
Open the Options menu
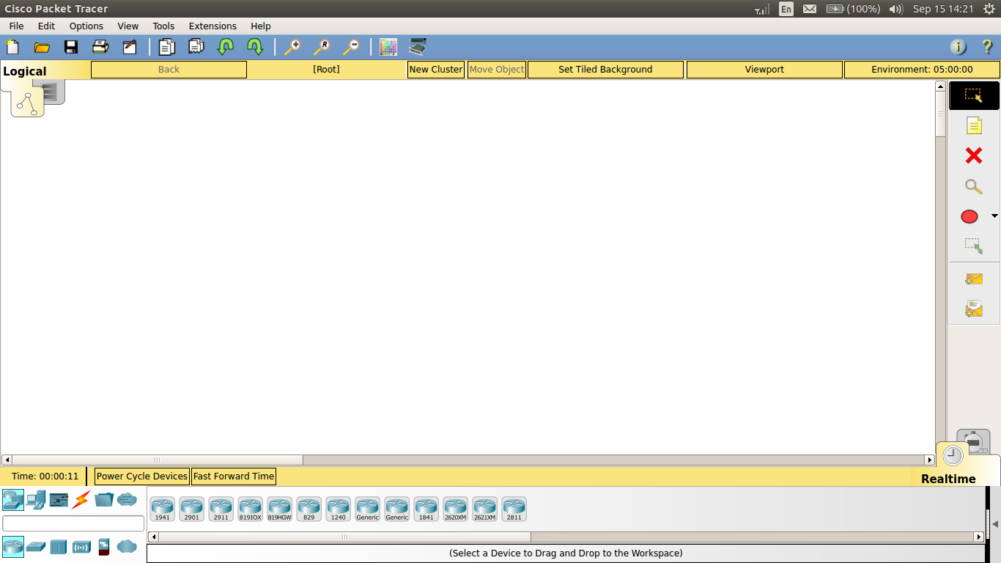point(86,26)
